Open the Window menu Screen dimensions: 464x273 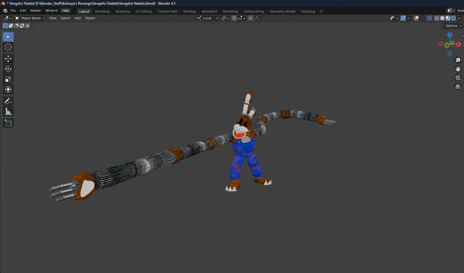point(51,11)
